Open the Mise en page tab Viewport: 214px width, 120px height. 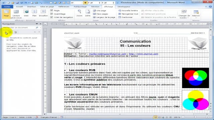47,7
